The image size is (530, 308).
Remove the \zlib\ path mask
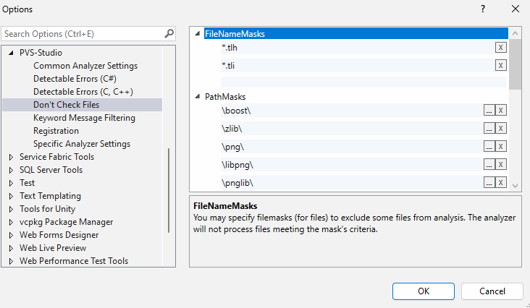[x=500, y=128]
